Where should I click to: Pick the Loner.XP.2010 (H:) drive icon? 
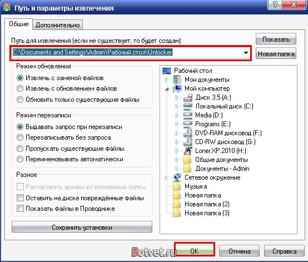(188, 151)
